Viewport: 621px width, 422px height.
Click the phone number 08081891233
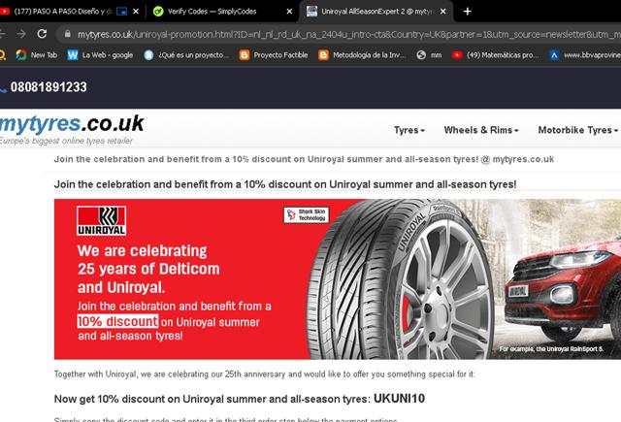49,87
